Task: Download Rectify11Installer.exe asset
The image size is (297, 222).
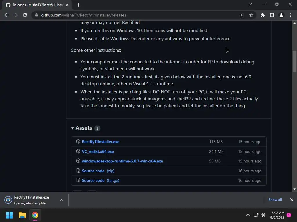Action: (x=101, y=142)
